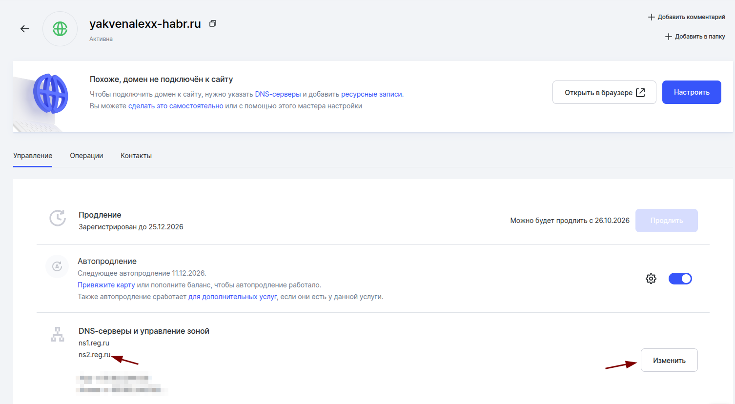The image size is (735, 404).
Task: Click the Привяжите карту link
Action: point(106,285)
